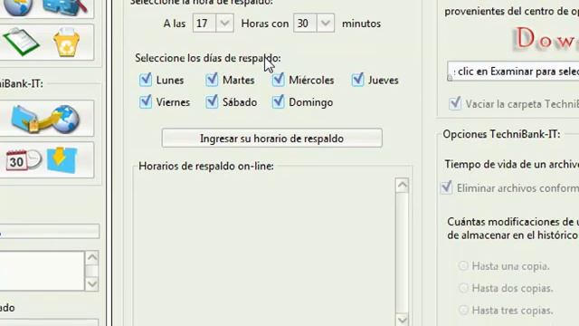Toggle Eliminar archivos conforme checkbox
Screen dimensions: 579x326
[x=446, y=187]
